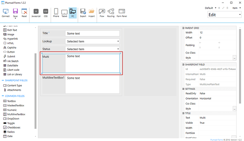Open the Lookup Selected Item dropdown
The width and height of the screenshot is (244, 141).
(92, 41)
